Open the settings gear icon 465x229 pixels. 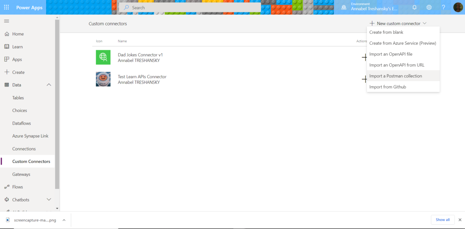429,7
